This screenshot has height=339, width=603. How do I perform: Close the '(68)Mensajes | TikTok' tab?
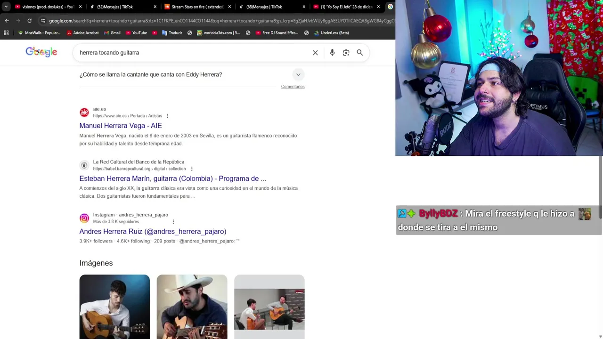pyautogui.click(x=304, y=7)
